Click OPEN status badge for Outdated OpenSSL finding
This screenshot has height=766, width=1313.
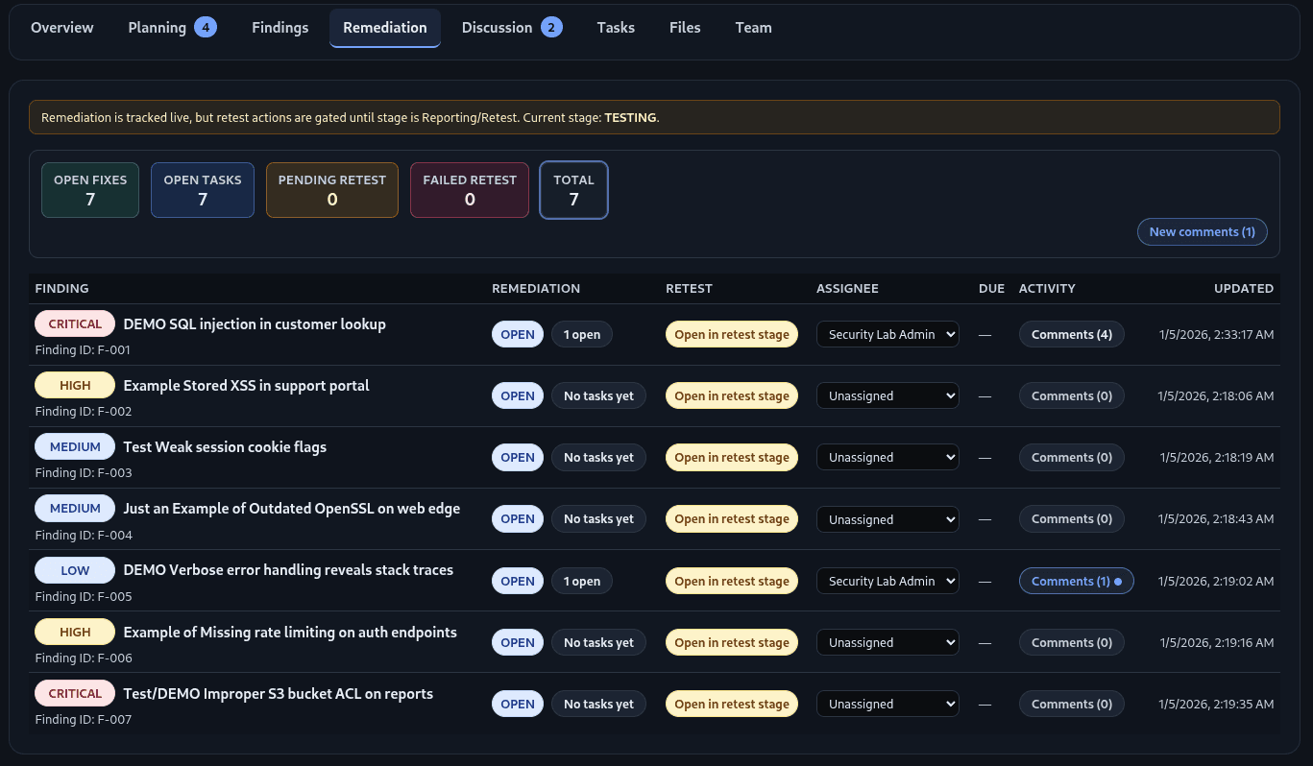click(518, 519)
